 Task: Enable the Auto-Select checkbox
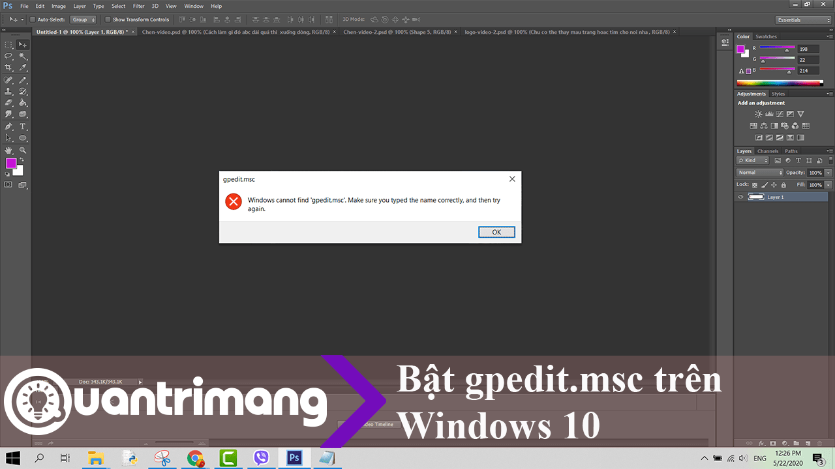32,20
